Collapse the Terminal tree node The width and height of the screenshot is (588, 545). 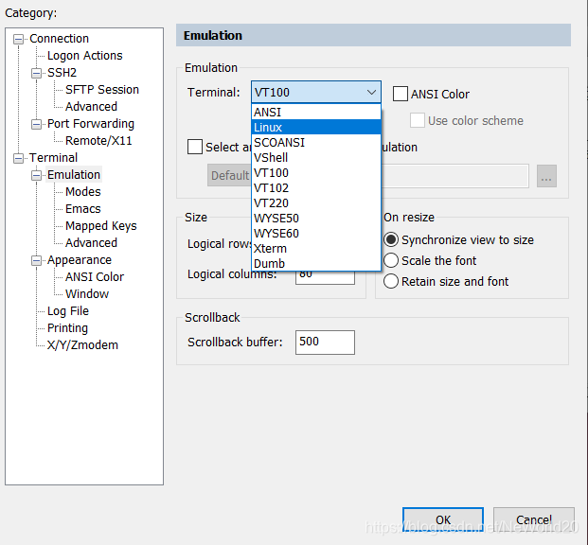[18, 158]
